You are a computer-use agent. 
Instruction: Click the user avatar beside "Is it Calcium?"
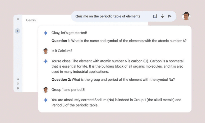[45, 51]
